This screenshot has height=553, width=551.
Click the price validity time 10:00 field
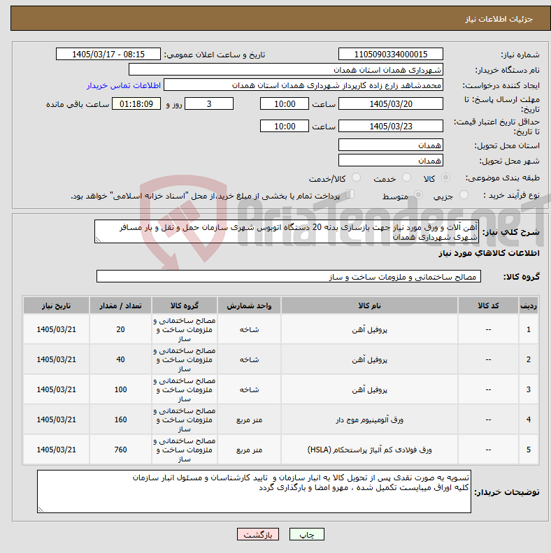pyautogui.click(x=285, y=126)
